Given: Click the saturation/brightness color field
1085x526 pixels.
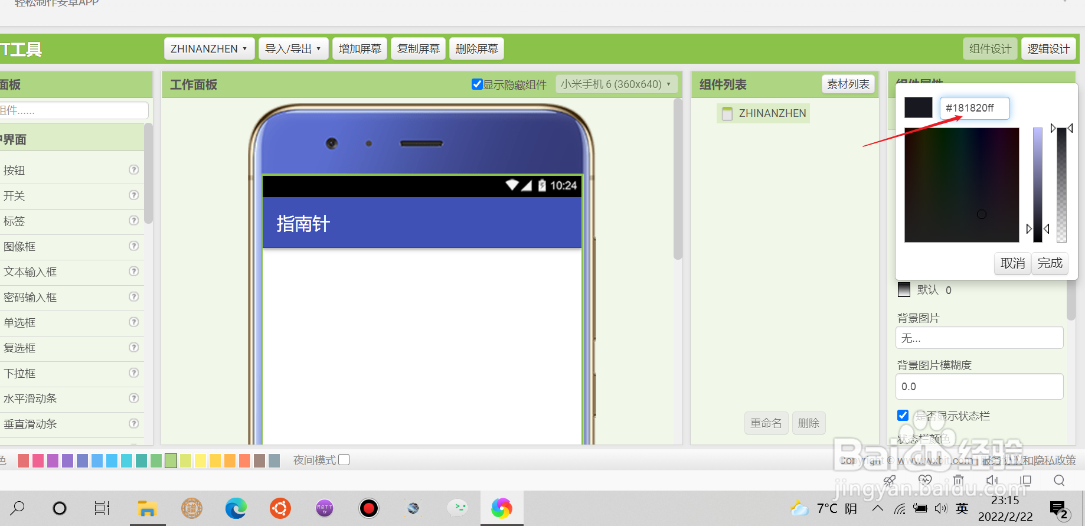Looking at the screenshot, I should pos(962,185).
